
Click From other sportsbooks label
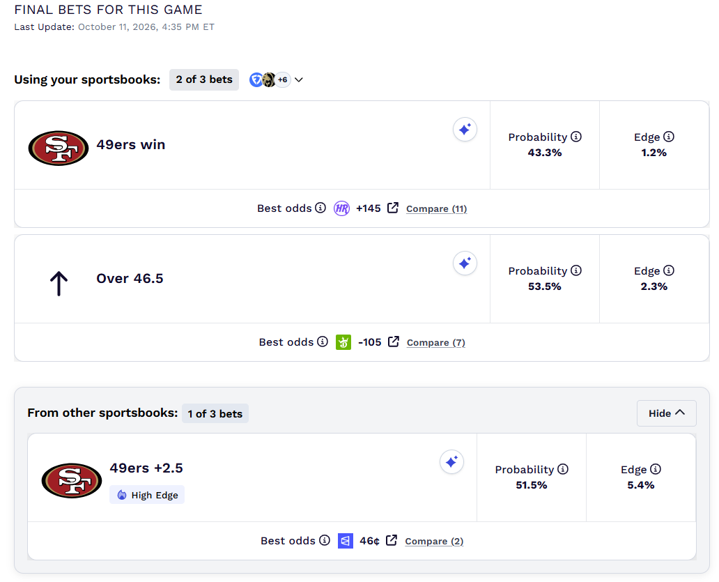(102, 413)
